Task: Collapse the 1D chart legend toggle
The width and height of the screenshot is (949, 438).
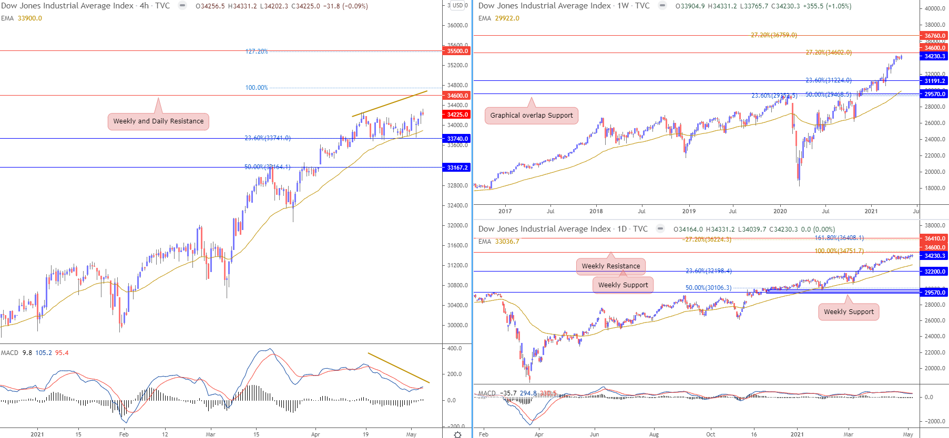Action: [660, 229]
